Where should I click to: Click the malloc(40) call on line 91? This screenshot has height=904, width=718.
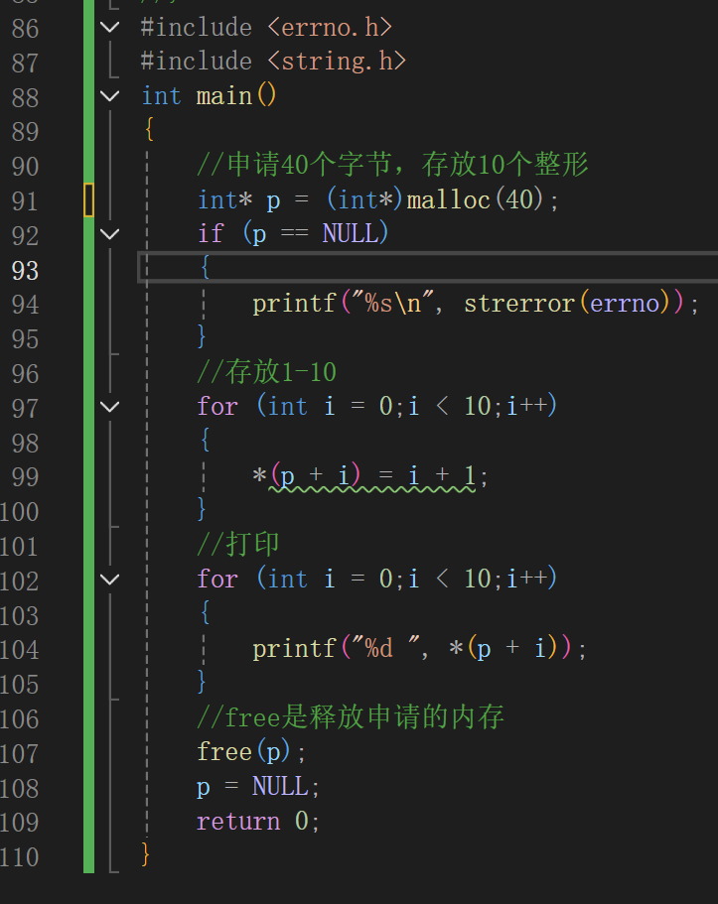tap(475, 200)
